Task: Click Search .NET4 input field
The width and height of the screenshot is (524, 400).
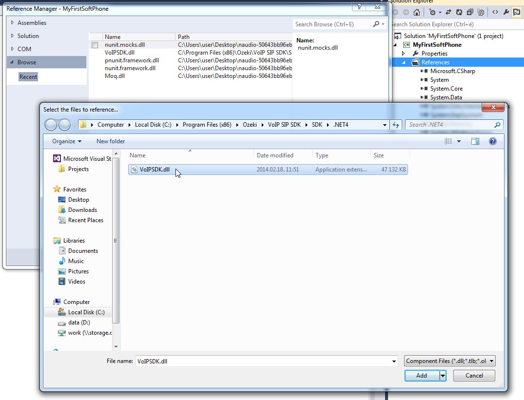Action: [450, 125]
